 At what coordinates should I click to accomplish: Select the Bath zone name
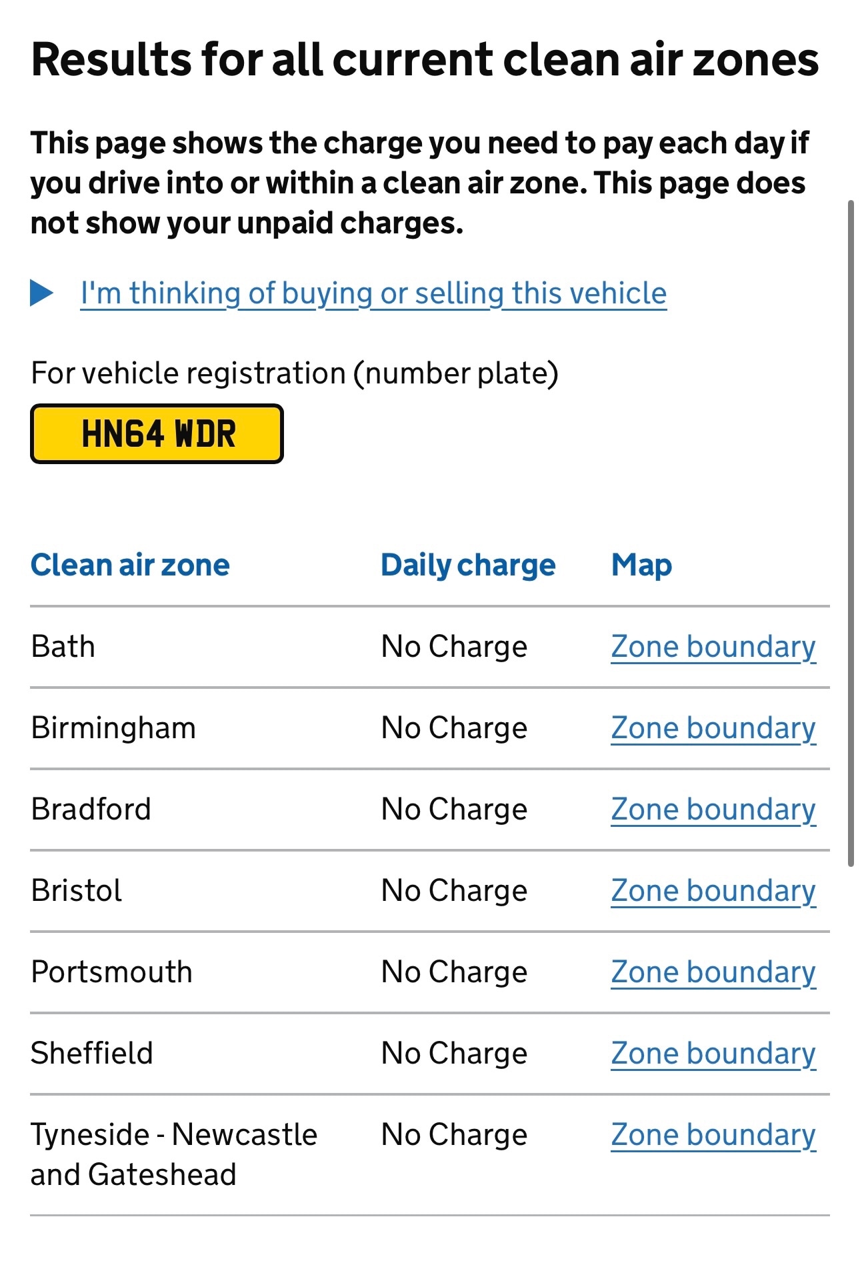(x=63, y=647)
